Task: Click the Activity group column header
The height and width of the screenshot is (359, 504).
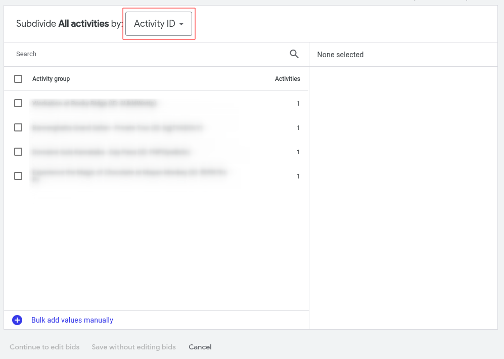Action: point(51,79)
